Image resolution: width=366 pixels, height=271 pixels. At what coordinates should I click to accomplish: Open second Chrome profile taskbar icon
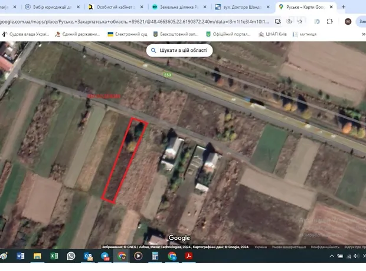[172, 256]
